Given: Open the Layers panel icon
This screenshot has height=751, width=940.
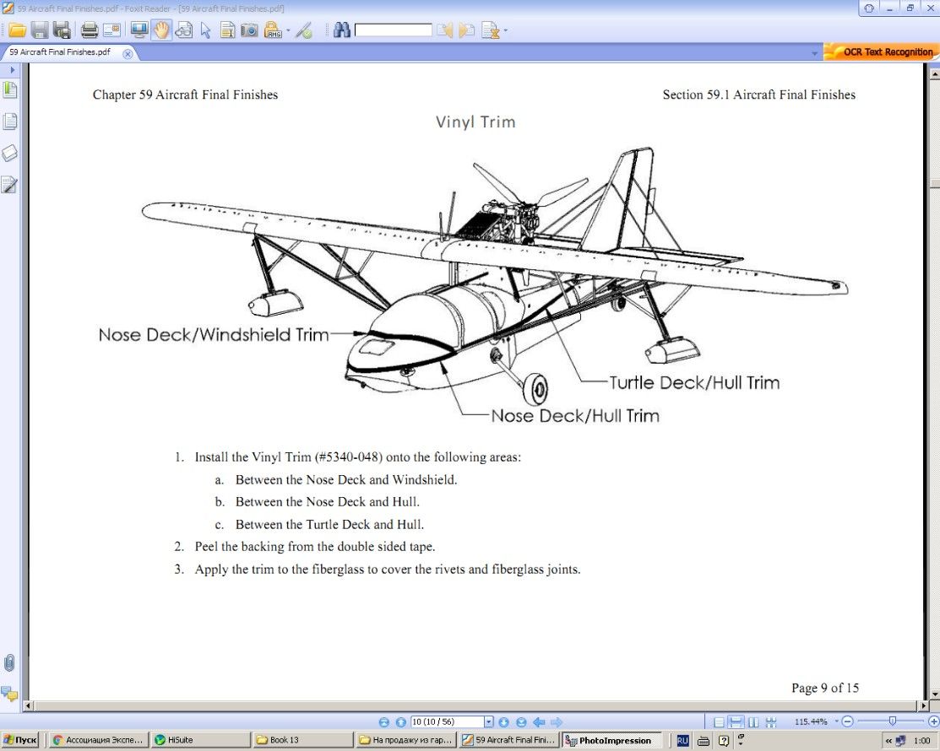Looking at the screenshot, I should click(x=10, y=153).
